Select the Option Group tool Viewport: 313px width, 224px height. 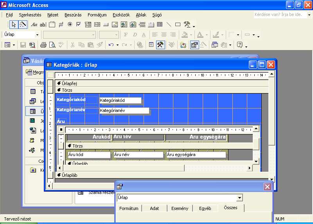point(52,25)
